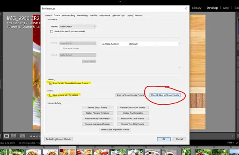Click Restore Library Filter Presets
Image resolution: width=239 pixels, height=155 pixels.
[x=98, y=118]
